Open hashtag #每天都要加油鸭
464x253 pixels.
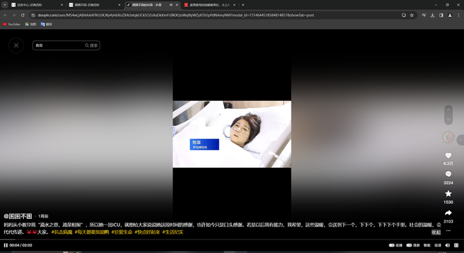coord(92,232)
